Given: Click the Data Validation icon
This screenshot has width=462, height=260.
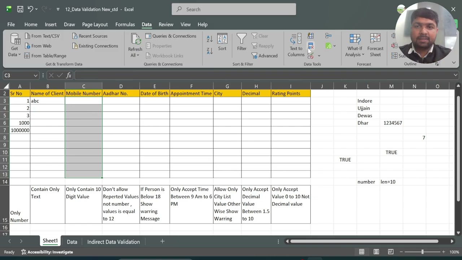Looking at the screenshot, I should pyautogui.click(x=310, y=56).
